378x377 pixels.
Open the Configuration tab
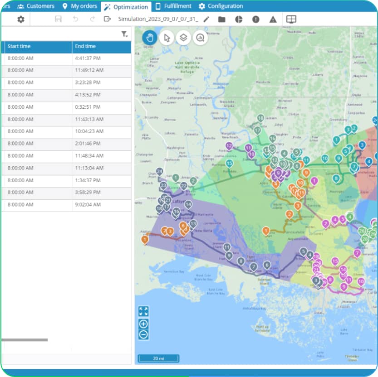click(x=221, y=6)
